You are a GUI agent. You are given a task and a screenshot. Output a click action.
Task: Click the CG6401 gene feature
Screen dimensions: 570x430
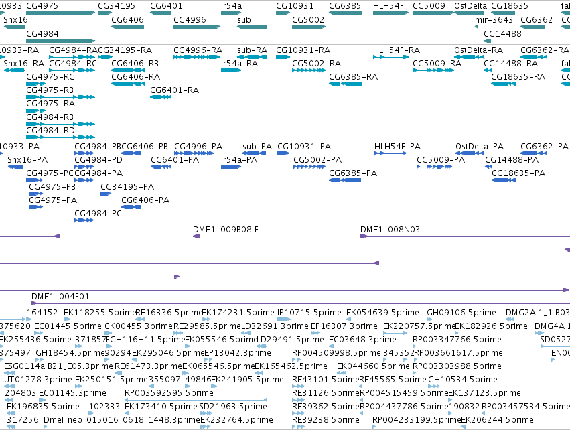(160, 13)
